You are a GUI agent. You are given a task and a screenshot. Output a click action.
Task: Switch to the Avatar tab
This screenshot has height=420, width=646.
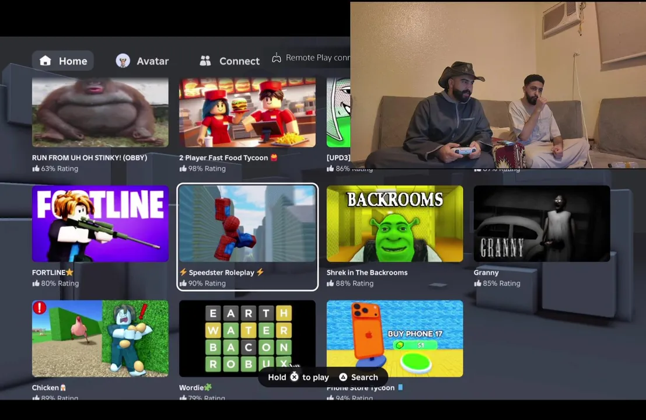pyautogui.click(x=142, y=61)
